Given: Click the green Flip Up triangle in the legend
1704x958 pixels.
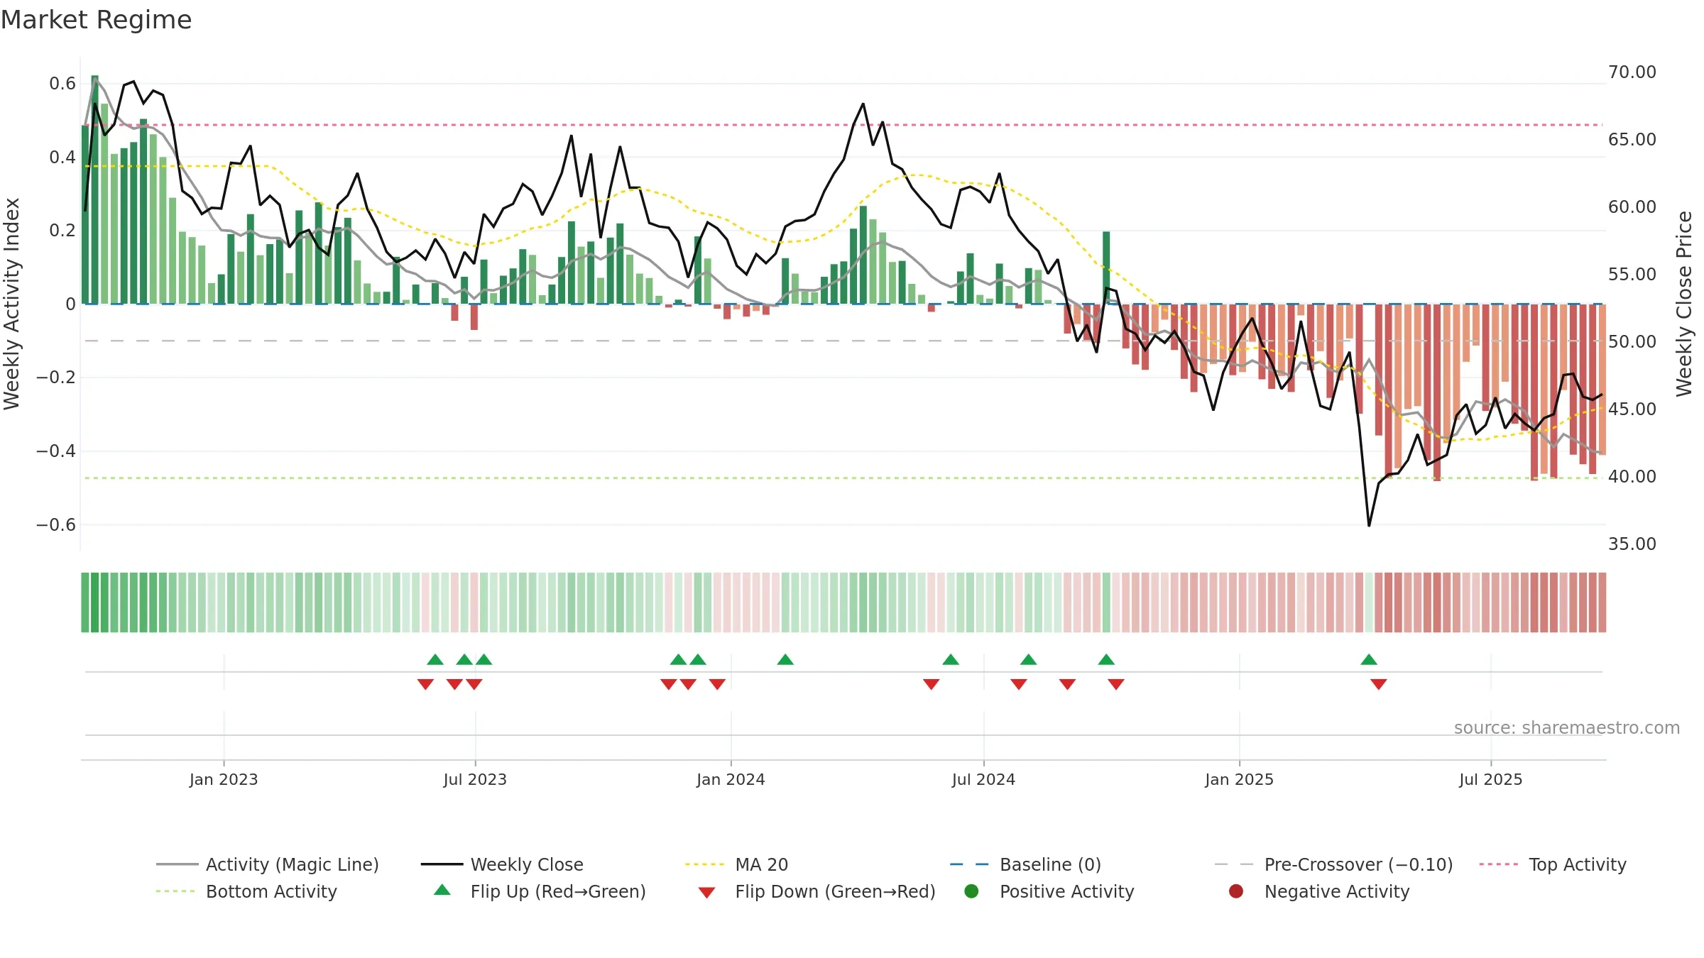Looking at the screenshot, I should pyautogui.click(x=442, y=890).
